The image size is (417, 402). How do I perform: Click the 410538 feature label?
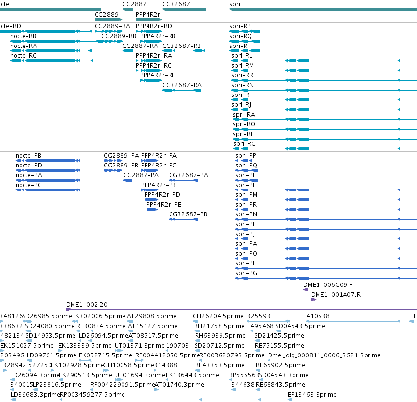coord(318,316)
